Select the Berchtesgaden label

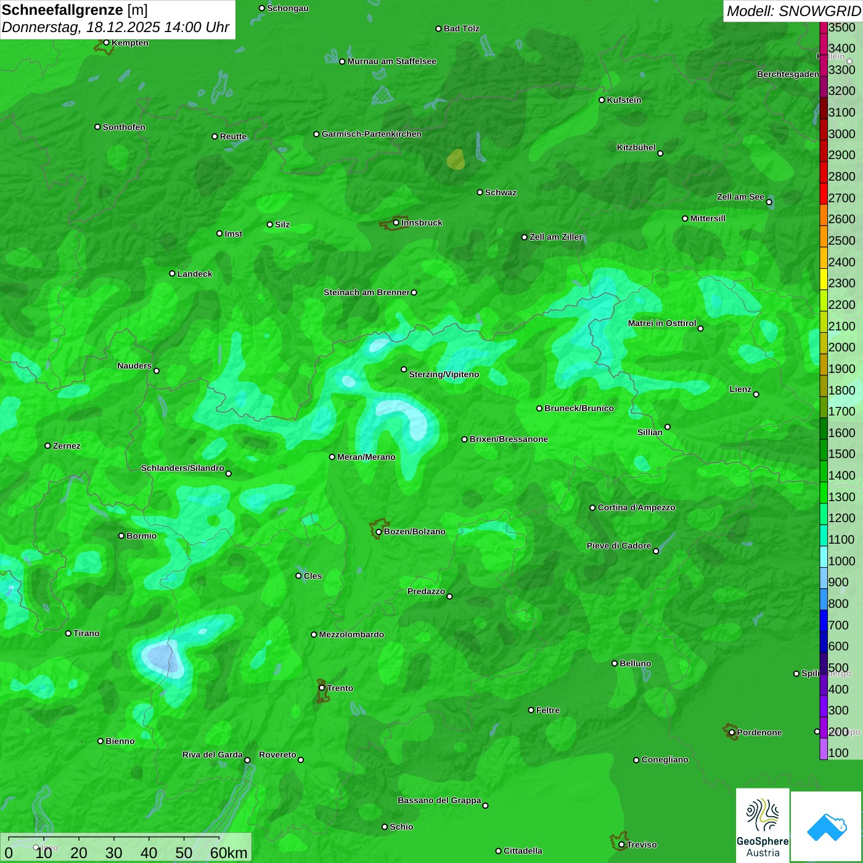click(x=788, y=74)
